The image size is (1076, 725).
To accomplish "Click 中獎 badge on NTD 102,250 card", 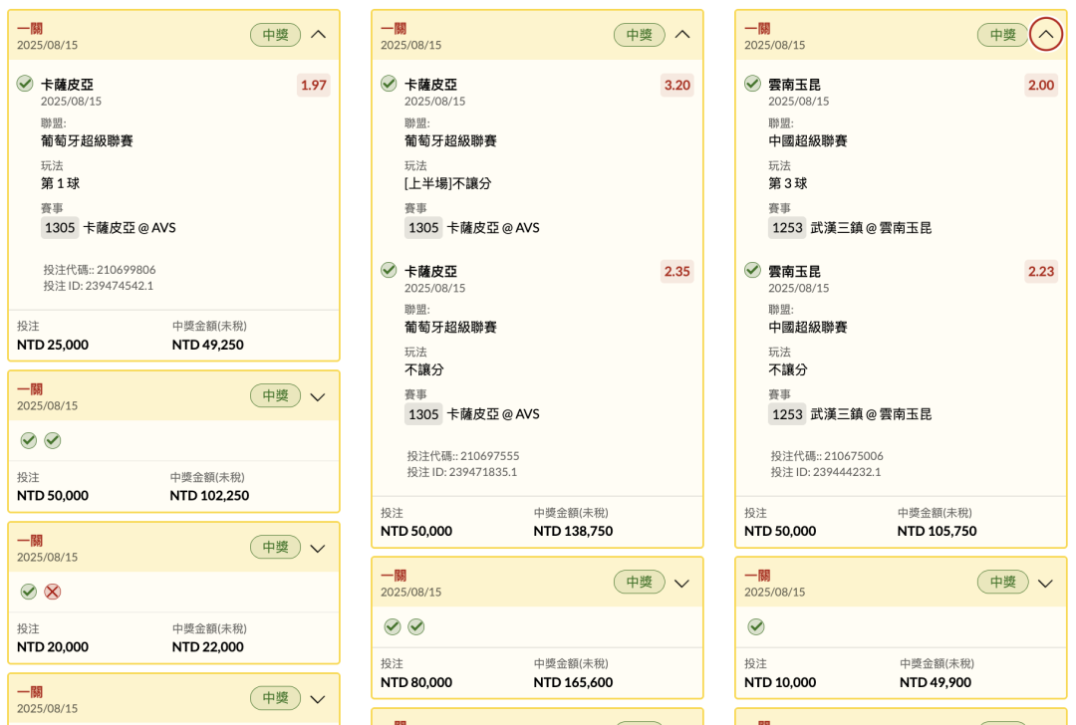I will click(275, 395).
